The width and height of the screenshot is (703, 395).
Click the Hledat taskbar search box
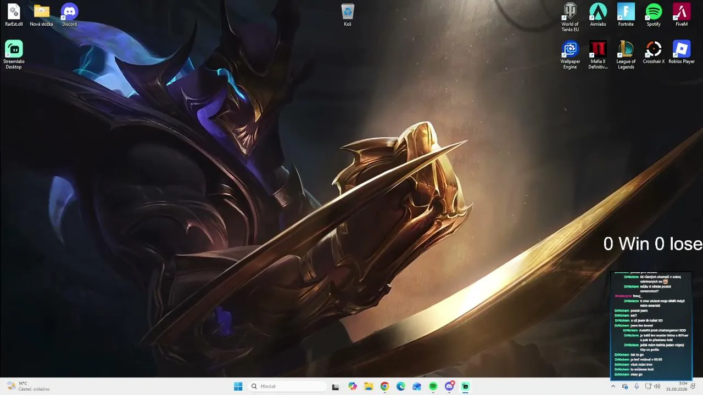[287, 386]
